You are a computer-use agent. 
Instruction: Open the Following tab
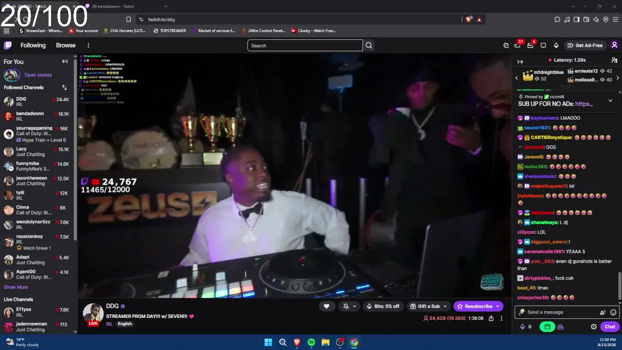(x=33, y=45)
